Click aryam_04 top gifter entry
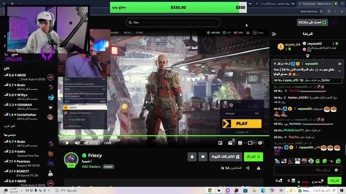Image resolution: width=346 pixels, height=194 pixels. point(289,47)
